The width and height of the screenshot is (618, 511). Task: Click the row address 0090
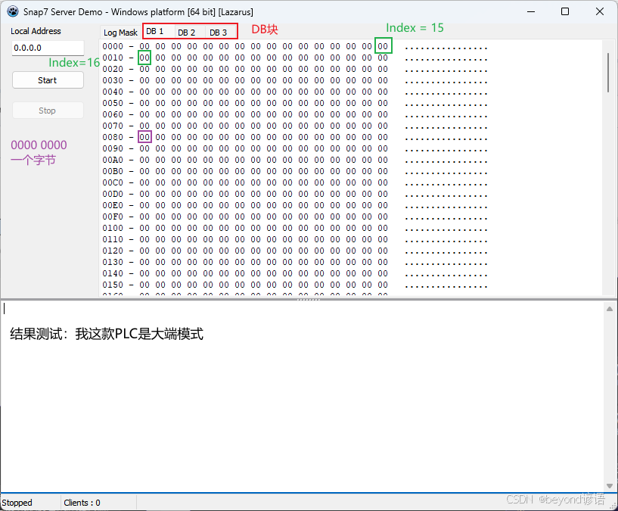[x=113, y=149]
